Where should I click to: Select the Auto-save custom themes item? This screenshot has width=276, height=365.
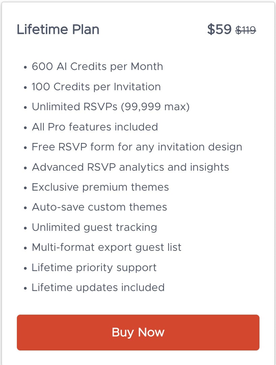pos(99,207)
